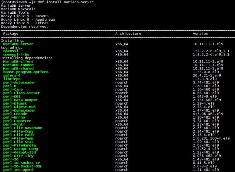This screenshot has width=235, height=172.
Task: Click the 'Rocky Linux 9 - BaseOS' line
Action: click(x=25, y=16)
